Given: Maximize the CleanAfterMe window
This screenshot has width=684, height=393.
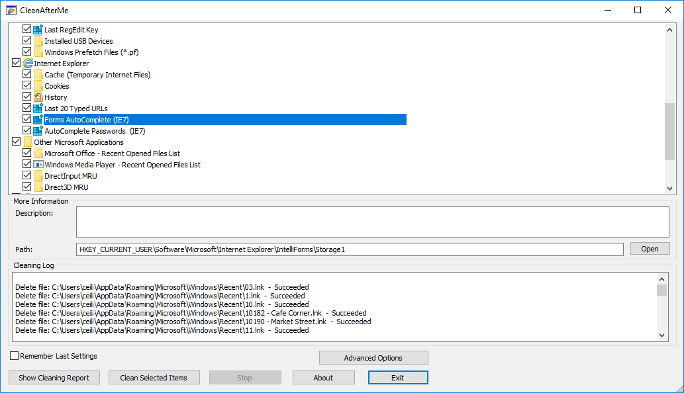Looking at the screenshot, I should (x=638, y=10).
